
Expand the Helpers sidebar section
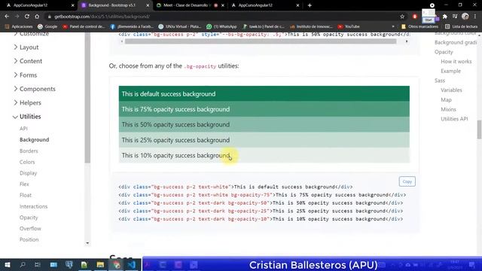point(27,102)
